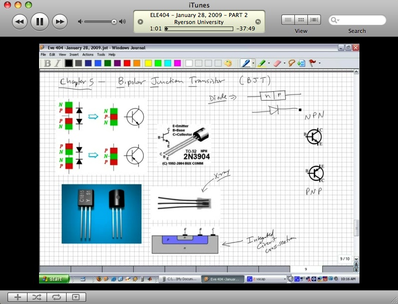Switch to Cover Flow view
The height and width of the screenshot is (304, 398).
[x=314, y=20]
